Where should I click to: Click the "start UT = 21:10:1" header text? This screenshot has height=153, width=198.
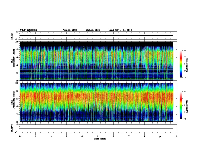point(121,30)
